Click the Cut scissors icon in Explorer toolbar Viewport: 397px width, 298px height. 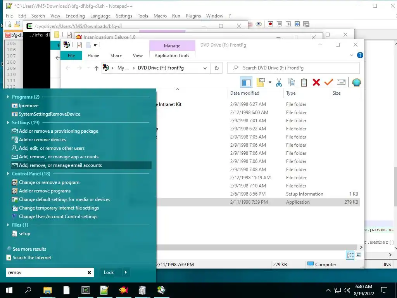click(279, 82)
